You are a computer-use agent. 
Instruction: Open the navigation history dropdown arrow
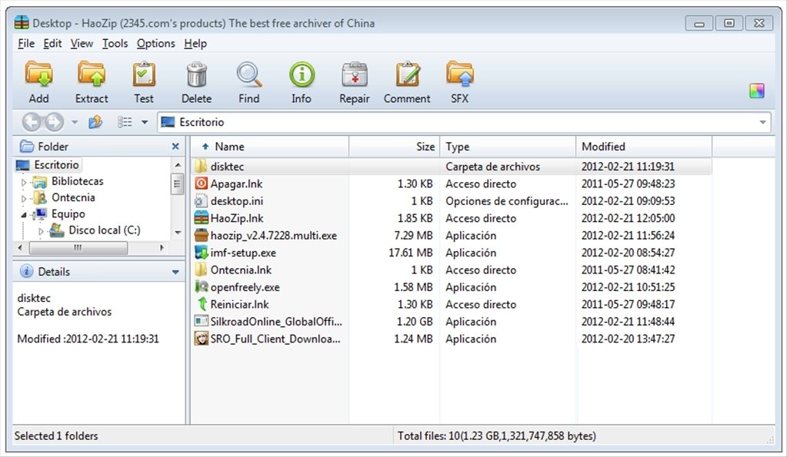pos(75,122)
